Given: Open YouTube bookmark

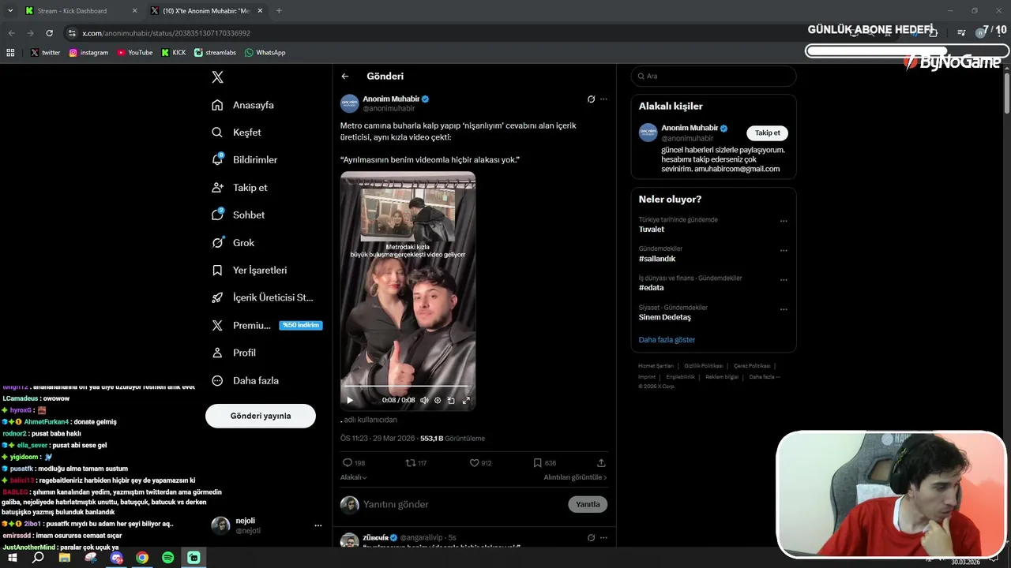Looking at the screenshot, I should pos(134,53).
